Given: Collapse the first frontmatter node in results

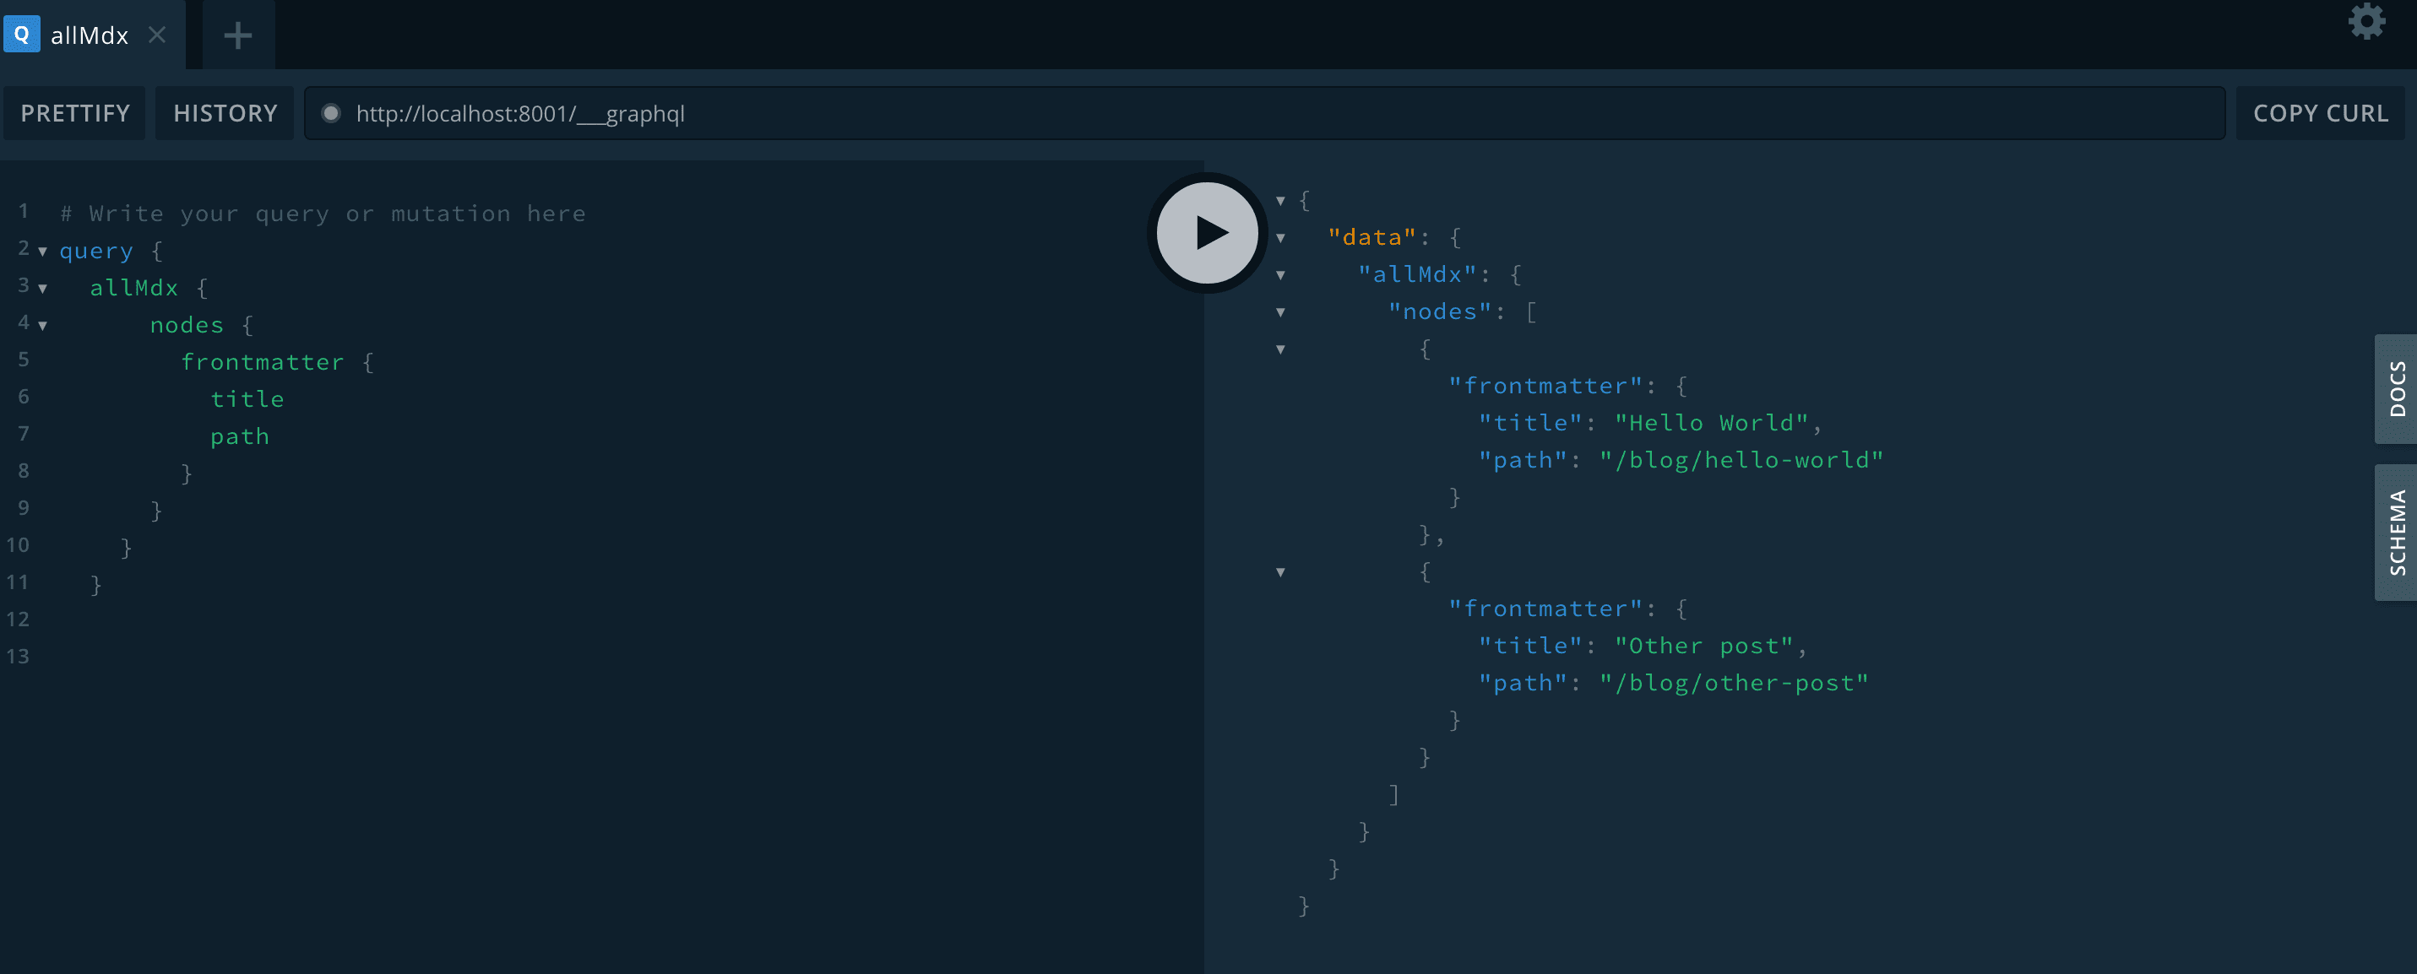Looking at the screenshot, I should (1281, 349).
